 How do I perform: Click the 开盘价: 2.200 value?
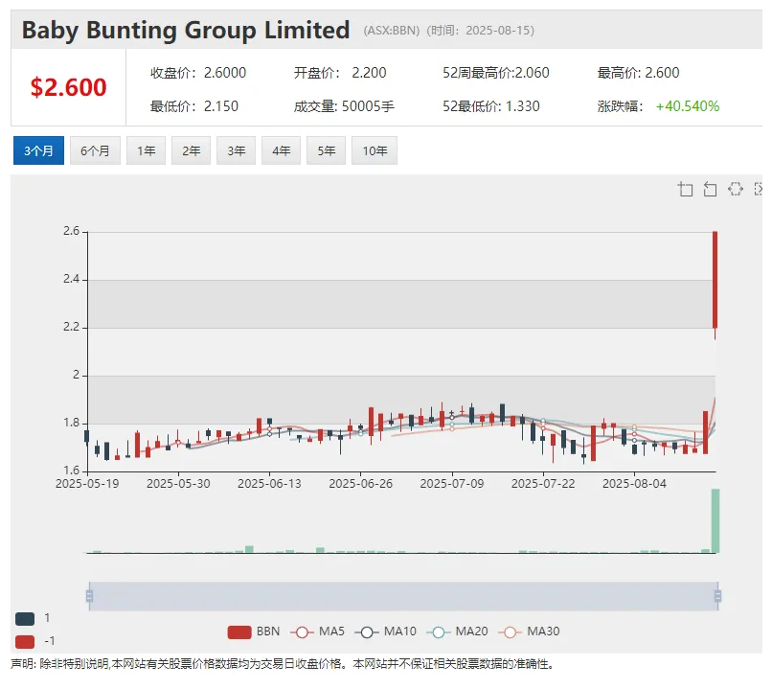pyautogui.click(x=340, y=73)
